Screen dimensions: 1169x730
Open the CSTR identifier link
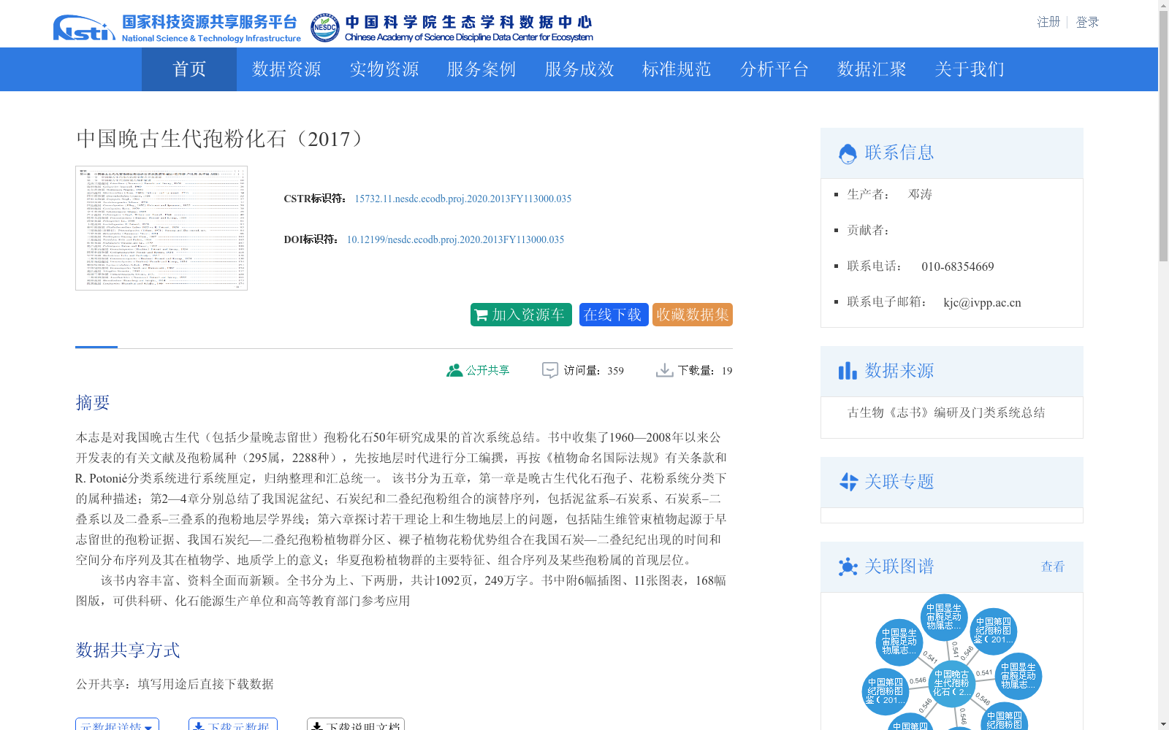tap(463, 199)
